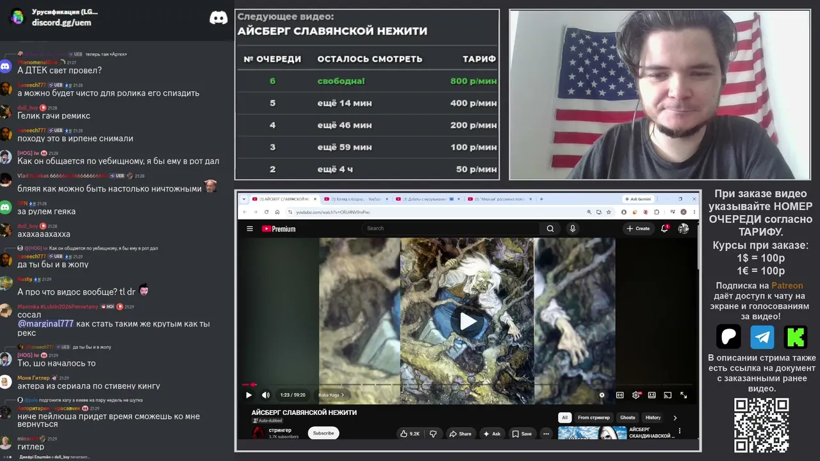Select the History filter chip

(x=653, y=417)
